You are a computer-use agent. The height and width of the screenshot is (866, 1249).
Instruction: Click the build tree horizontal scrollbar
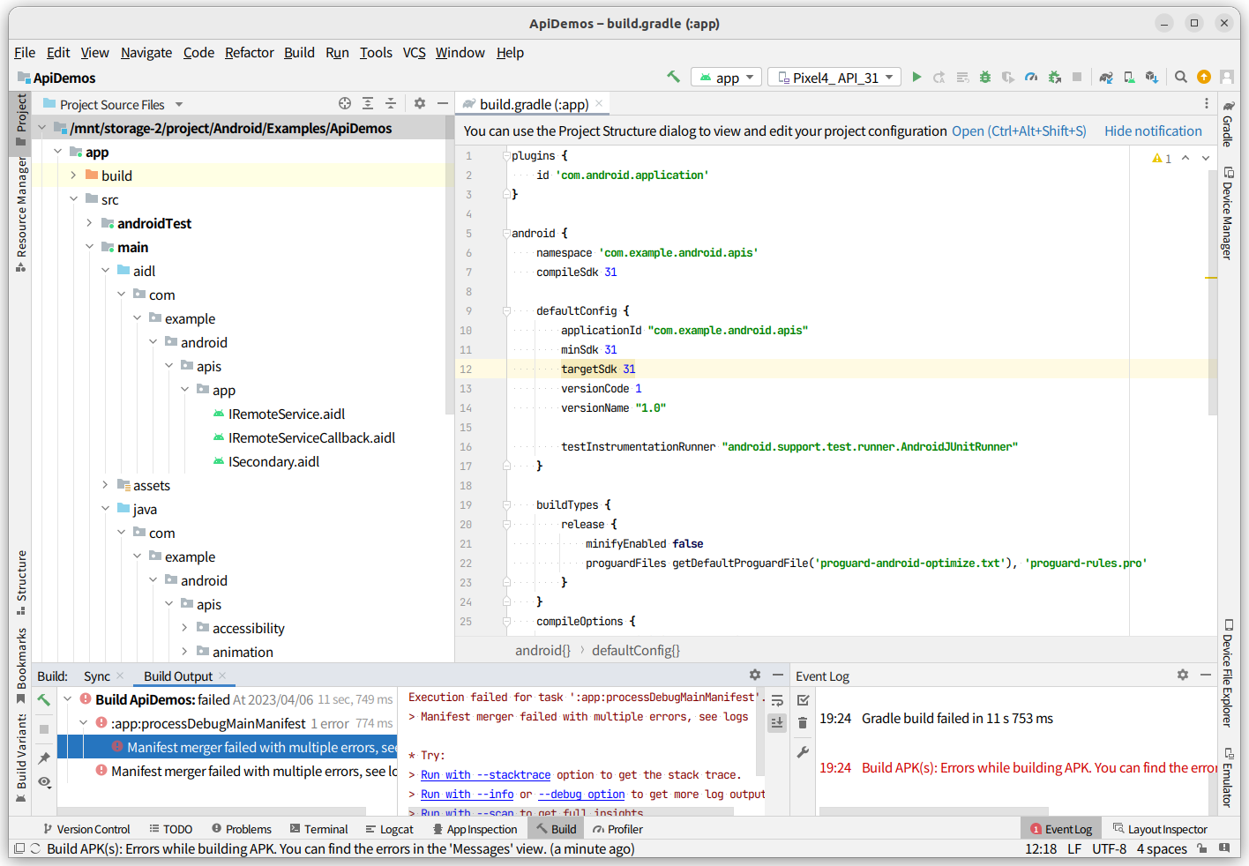tap(212, 811)
